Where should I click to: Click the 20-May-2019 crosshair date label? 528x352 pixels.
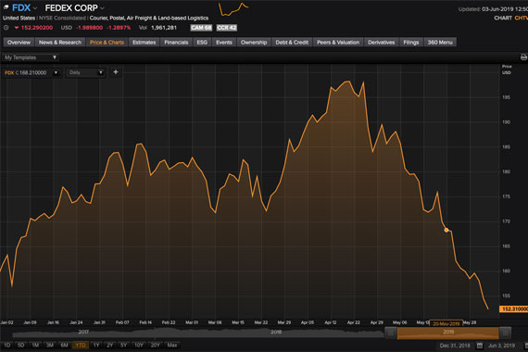pos(446,323)
